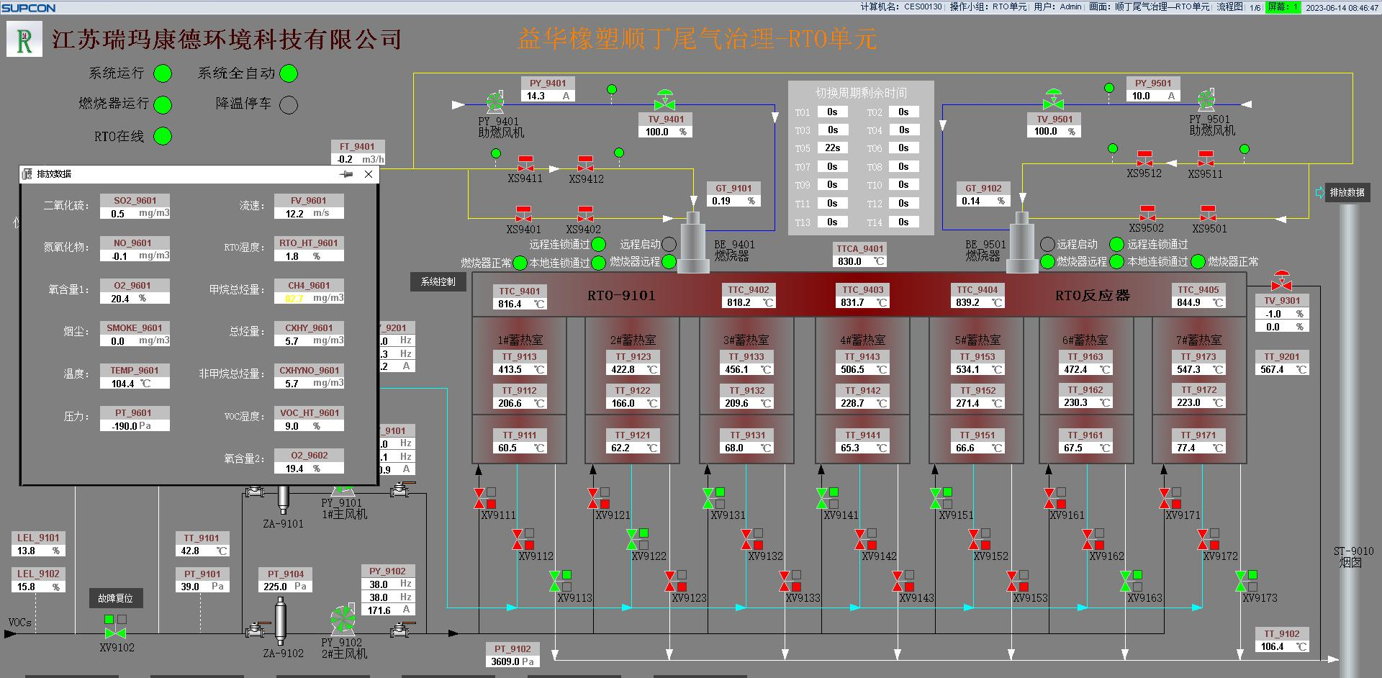Click the XS9511 shutoff valve

(x=1206, y=159)
